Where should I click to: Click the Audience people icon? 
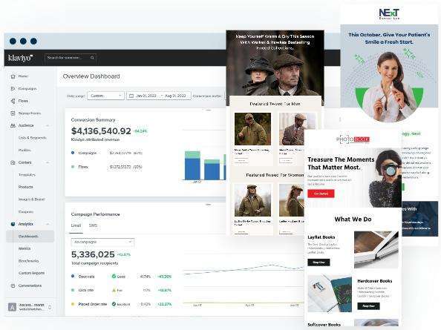click(x=13, y=125)
